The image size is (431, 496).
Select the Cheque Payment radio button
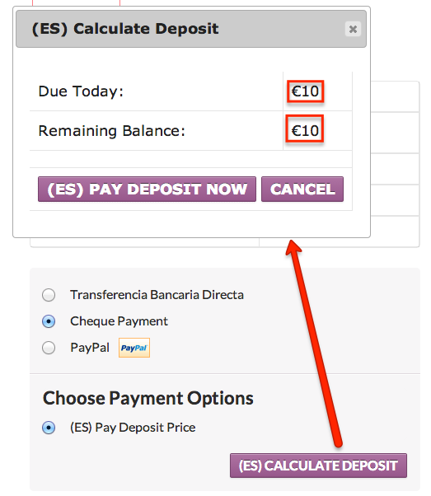coord(49,321)
